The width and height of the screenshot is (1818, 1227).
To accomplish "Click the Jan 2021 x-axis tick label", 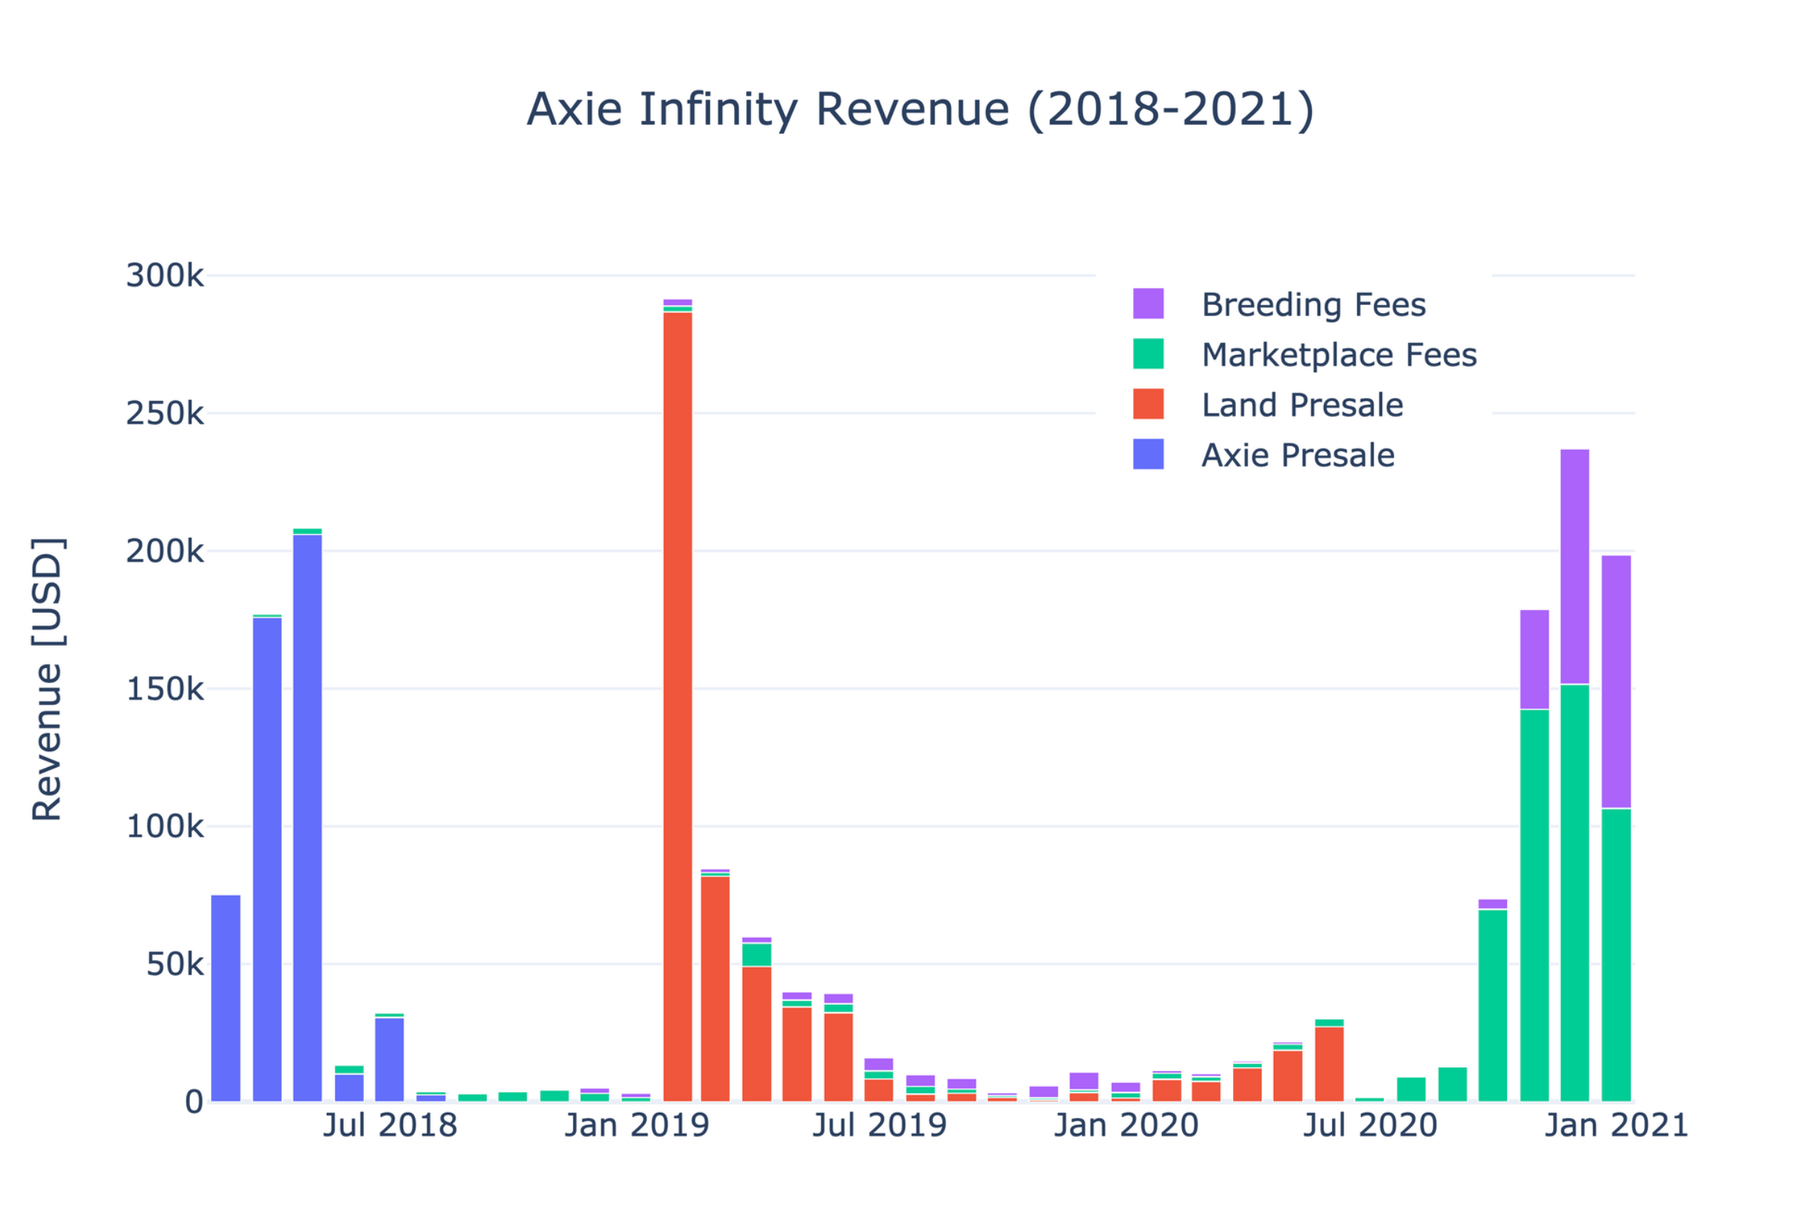I will click(x=1615, y=1126).
